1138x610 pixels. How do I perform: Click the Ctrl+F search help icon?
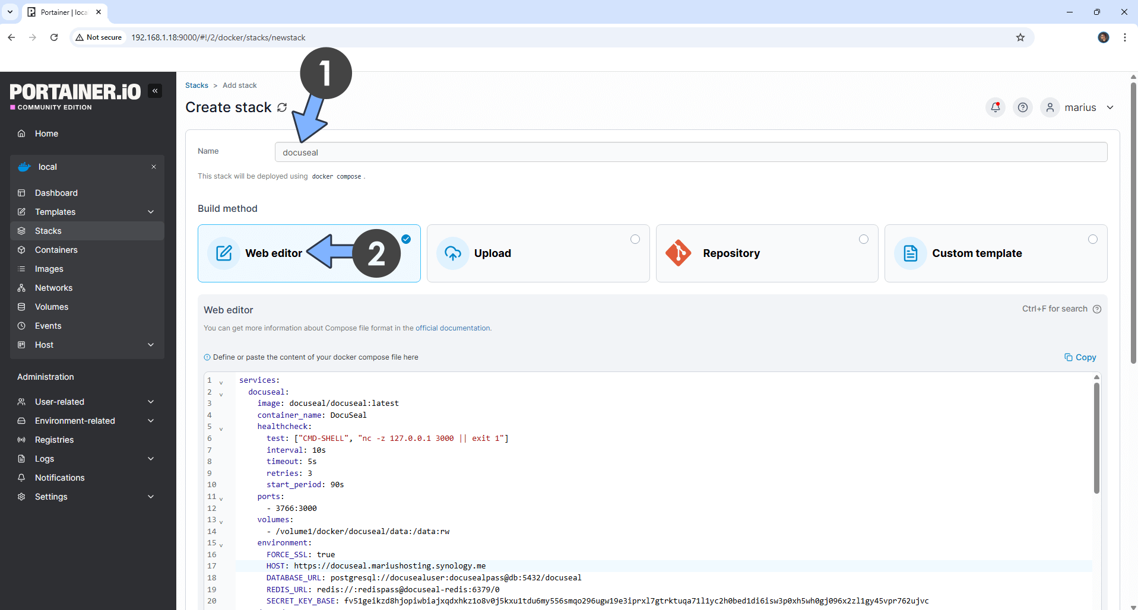[x=1097, y=309]
